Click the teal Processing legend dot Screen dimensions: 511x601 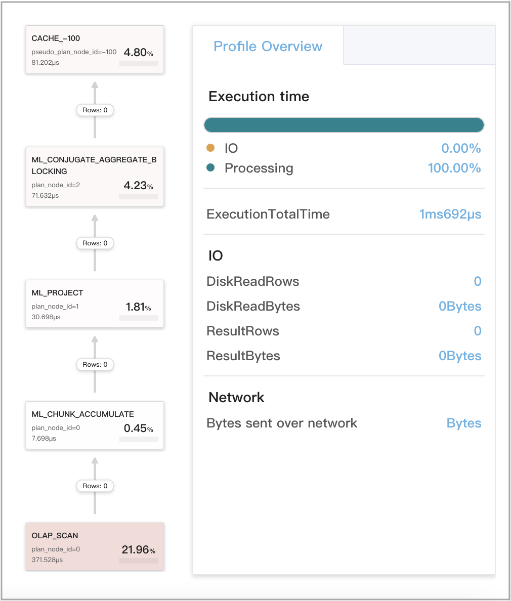coord(211,168)
